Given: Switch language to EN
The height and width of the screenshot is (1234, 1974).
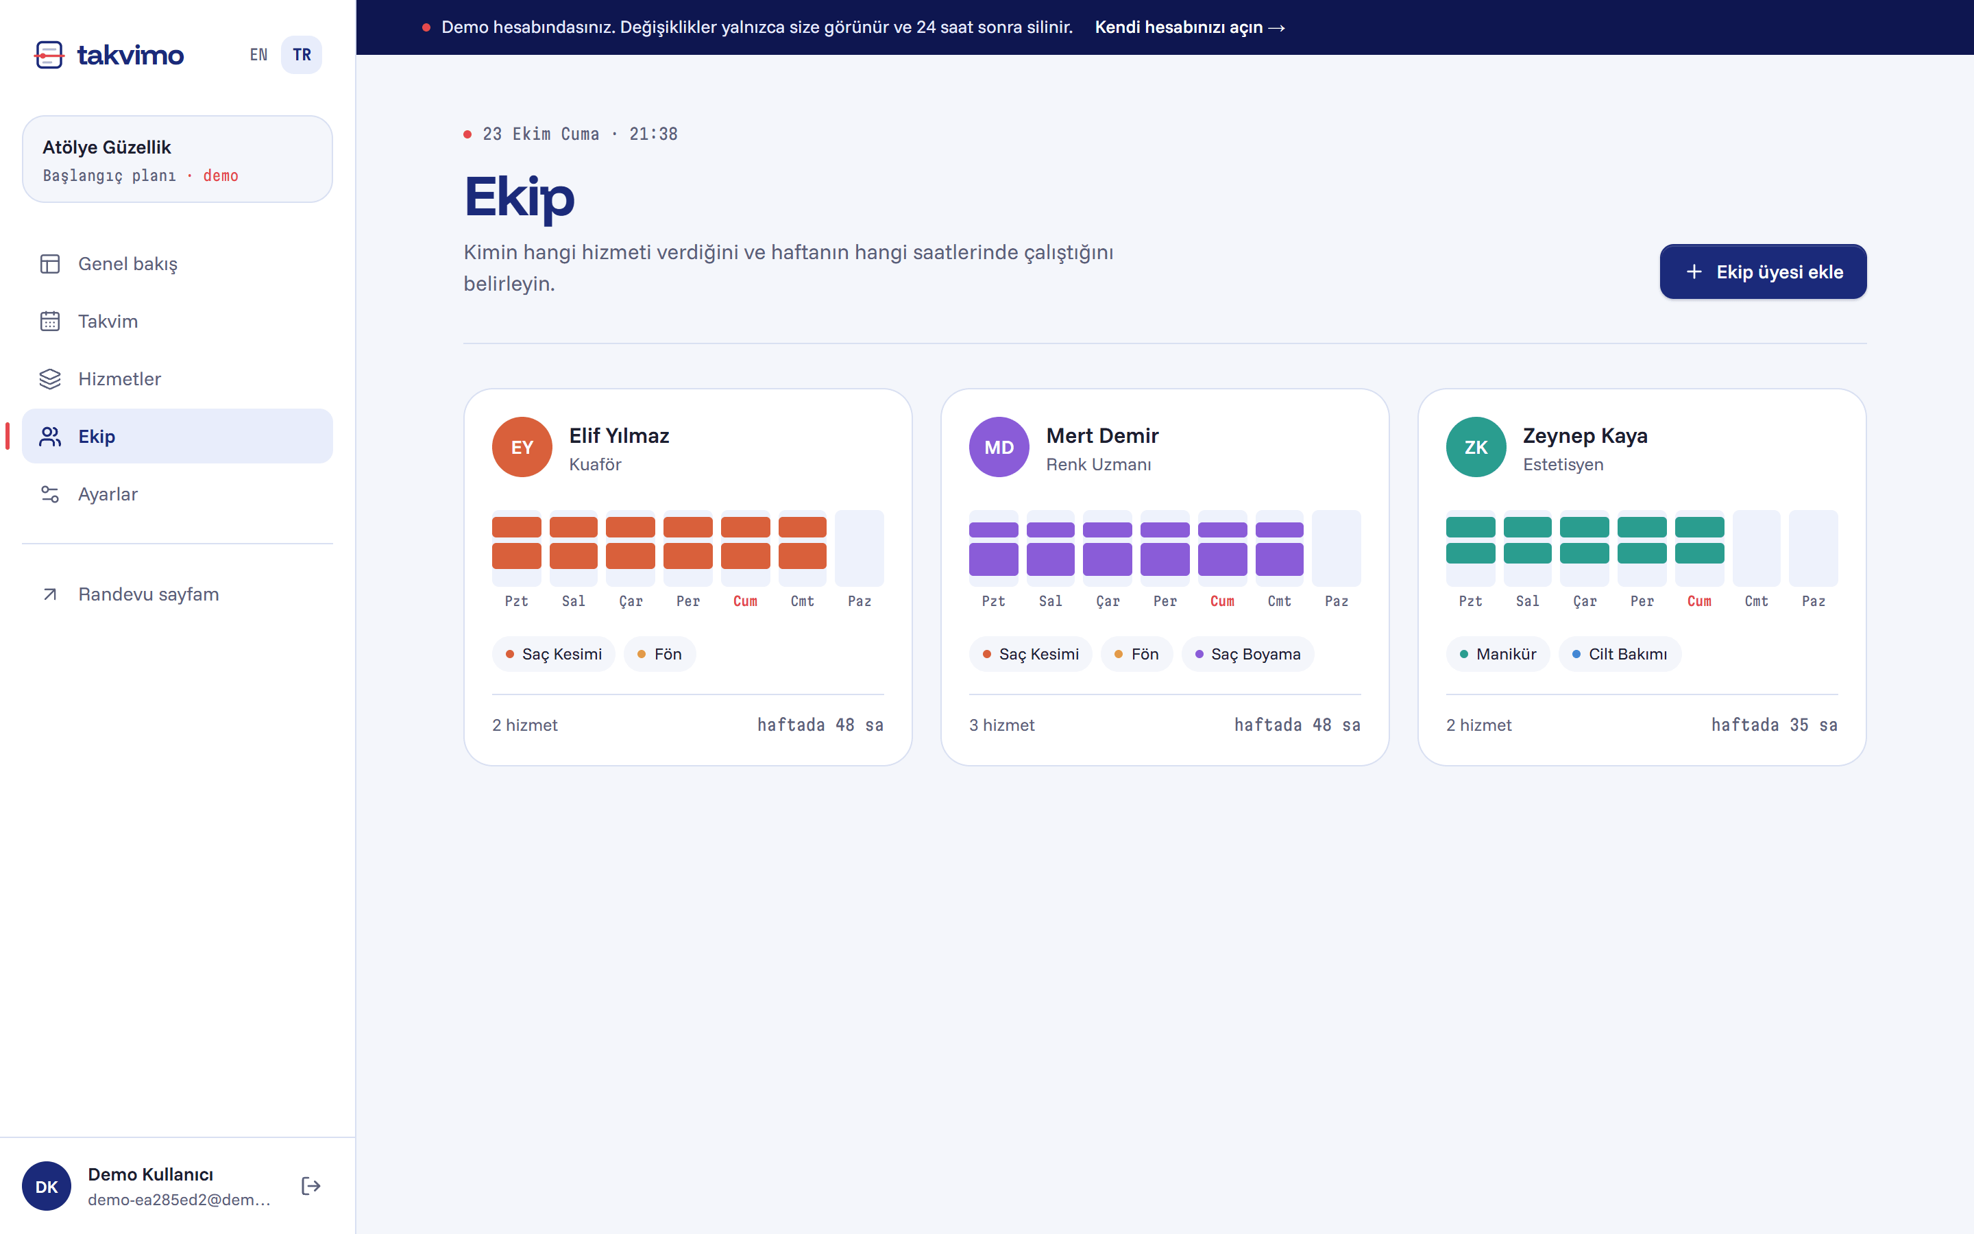Looking at the screenshot, I should pyautogui.click(x=258, y=55).
